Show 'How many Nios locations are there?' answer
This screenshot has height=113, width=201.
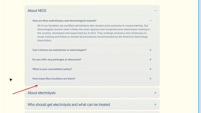[54, 79]
